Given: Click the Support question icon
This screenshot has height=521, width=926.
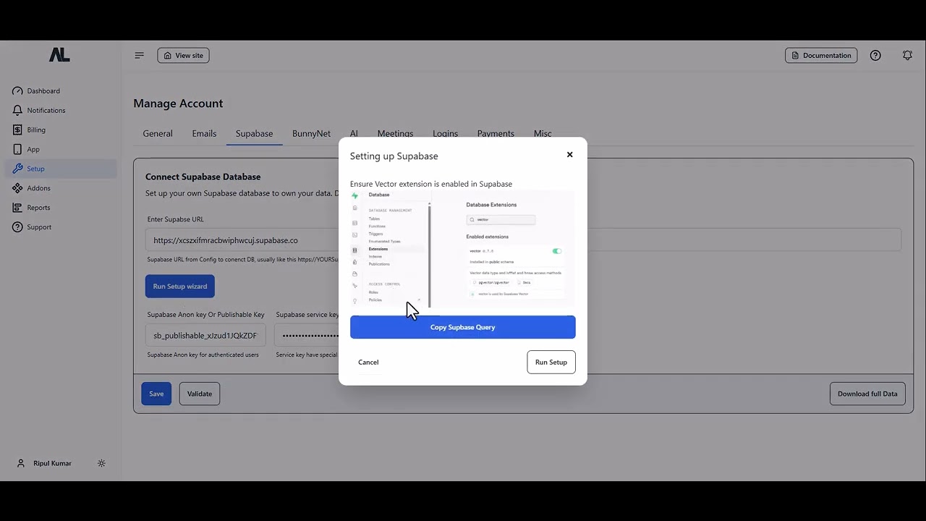Looking at the screenshot, I should coord(17,227).
